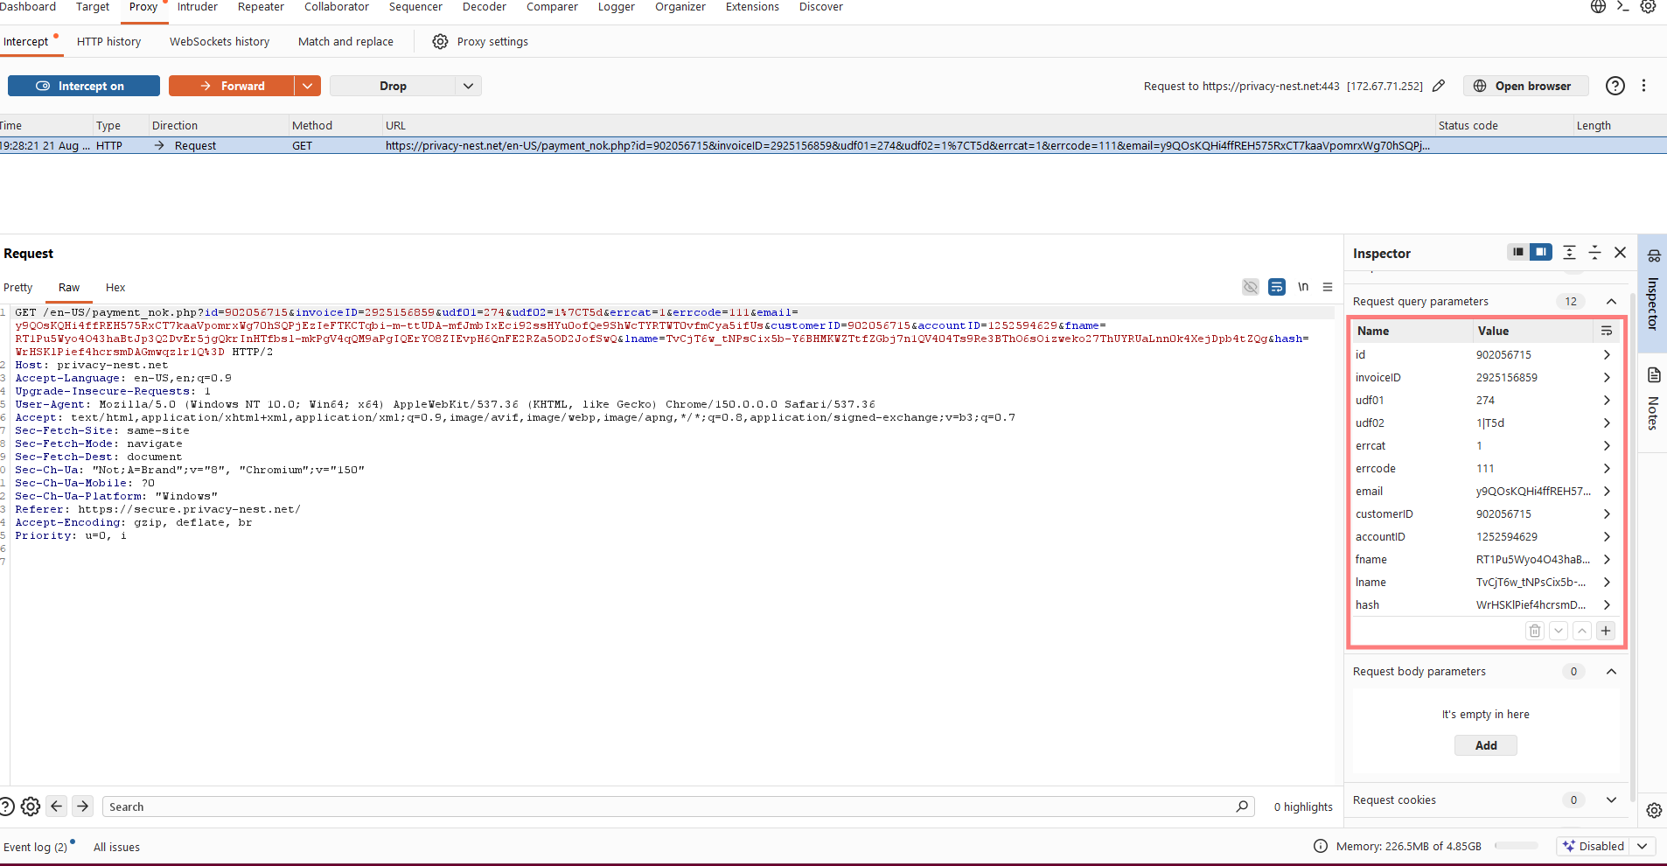Screen dimensions: 1667x866
Task: Toggle hide non-printable characters eye icon
Action: click(1251, 287)
